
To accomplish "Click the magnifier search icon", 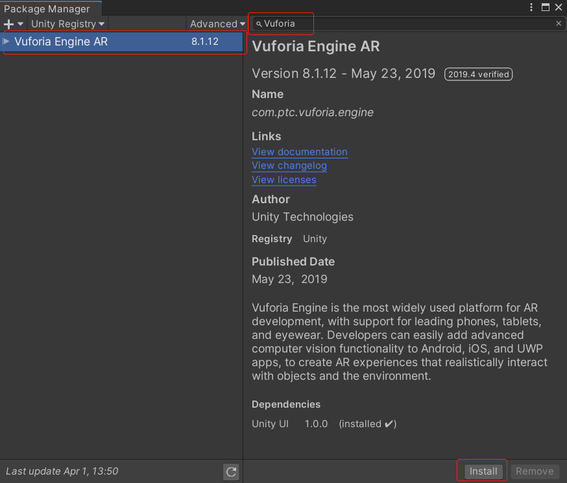I will [259, 24].
